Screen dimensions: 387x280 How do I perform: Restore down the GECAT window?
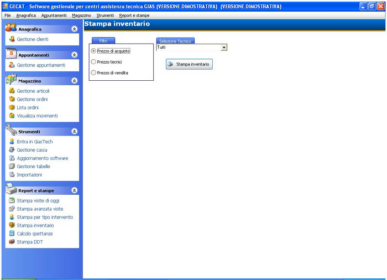pyautogui.click(x=372, y=6)
